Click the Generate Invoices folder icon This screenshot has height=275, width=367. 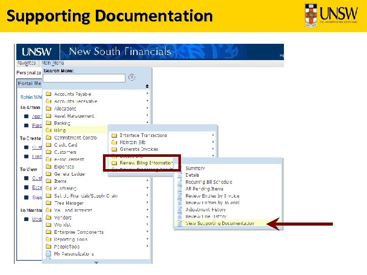click(x=114, y=149)
